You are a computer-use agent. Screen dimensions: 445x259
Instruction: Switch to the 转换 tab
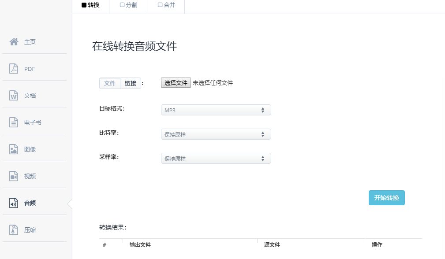pyautogui.click(x=90, y=5)
